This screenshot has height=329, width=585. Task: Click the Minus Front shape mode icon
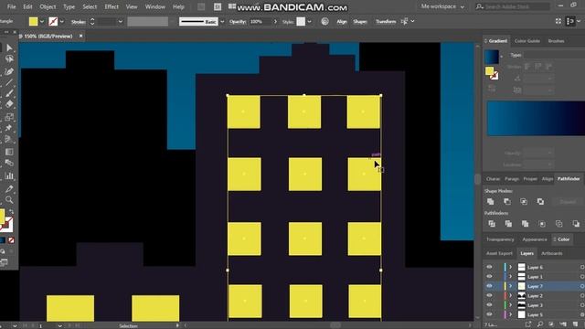[507, 201]
